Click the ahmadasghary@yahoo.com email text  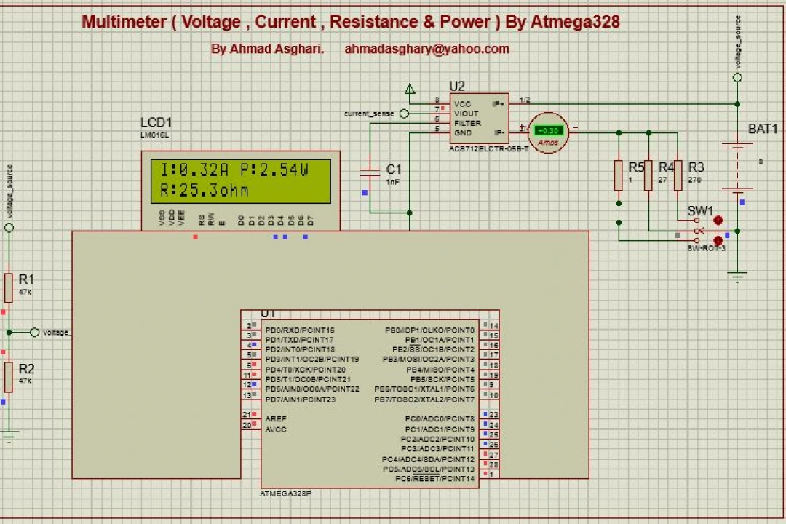[x=426, y=49]
